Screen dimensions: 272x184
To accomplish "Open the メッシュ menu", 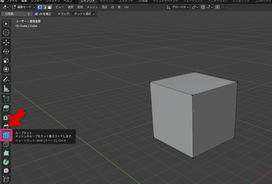I will click(92, 7).
